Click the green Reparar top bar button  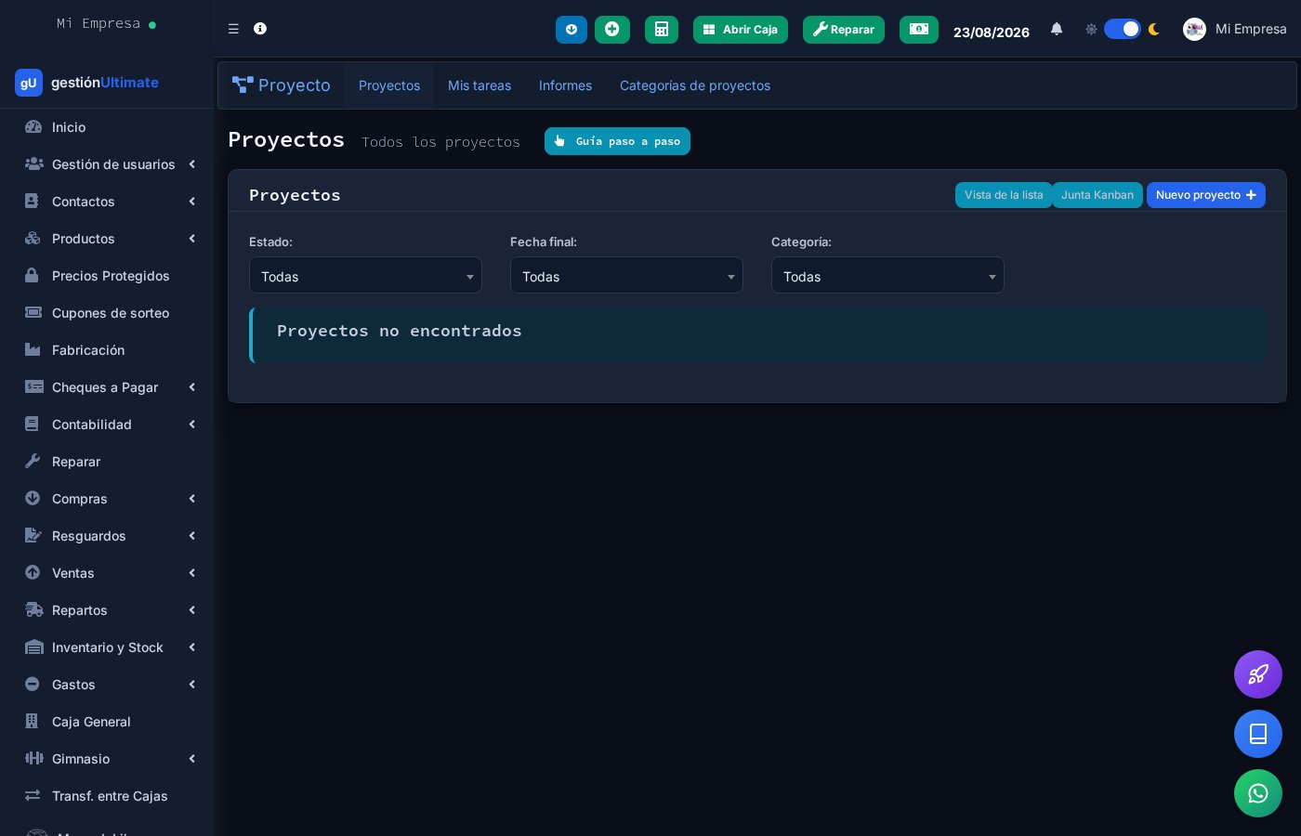tap(844, 30)
